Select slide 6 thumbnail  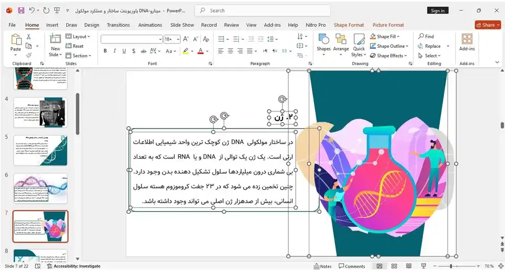pyautogui.click(x=41, y=189)
